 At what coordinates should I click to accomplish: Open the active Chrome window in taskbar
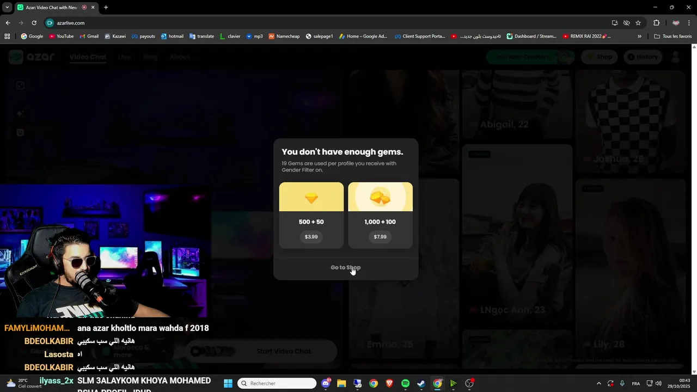(437, 383)
